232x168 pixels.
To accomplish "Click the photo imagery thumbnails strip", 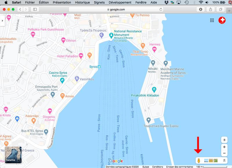I will pos(211,160).
